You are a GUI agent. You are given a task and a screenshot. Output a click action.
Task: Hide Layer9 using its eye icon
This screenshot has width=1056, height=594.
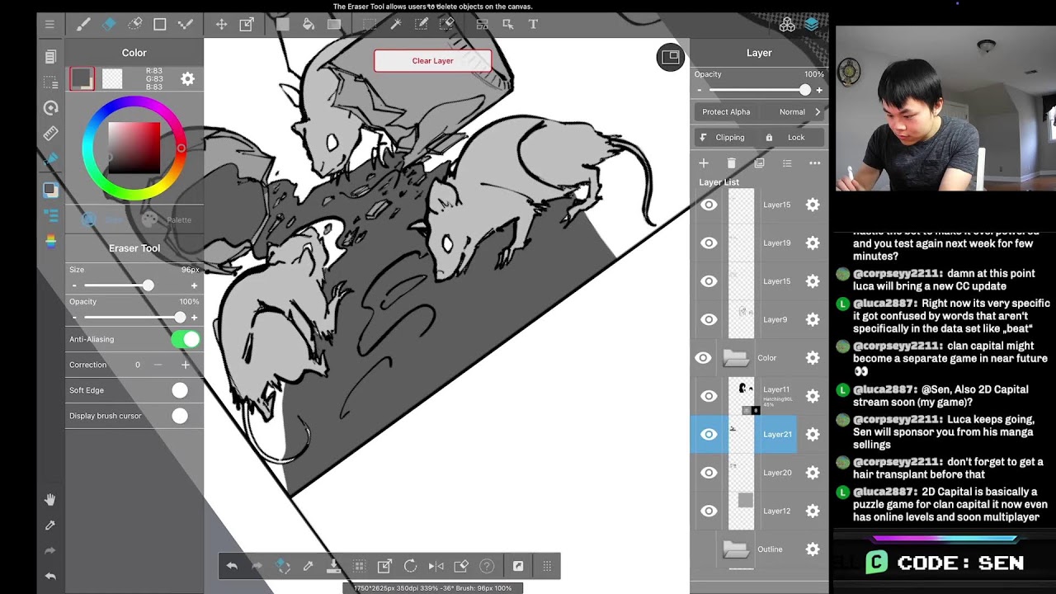[x=709, y=319]
